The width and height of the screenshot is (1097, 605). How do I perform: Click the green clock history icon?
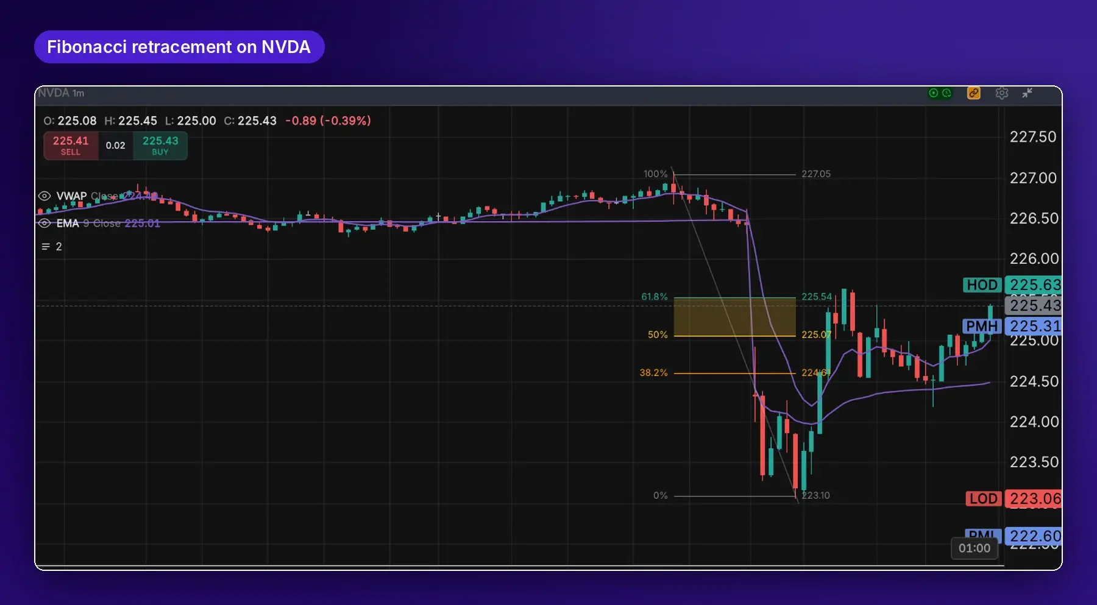[x=946, y=93]
